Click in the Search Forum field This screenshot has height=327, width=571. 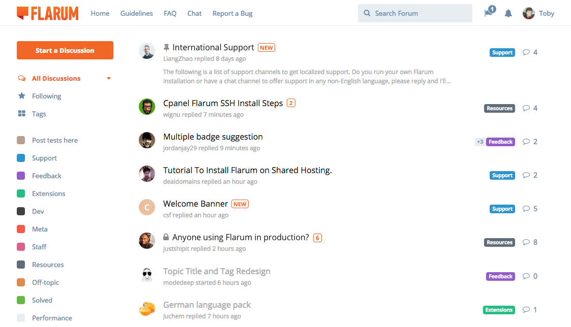tap(415, 13)
